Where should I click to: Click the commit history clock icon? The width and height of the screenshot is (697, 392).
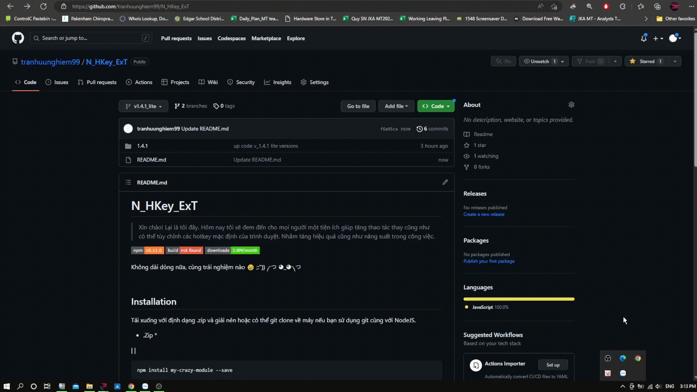420,129
